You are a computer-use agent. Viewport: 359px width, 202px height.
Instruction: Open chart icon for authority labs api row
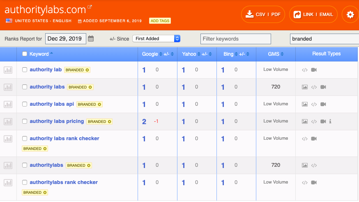coord(8,104)
